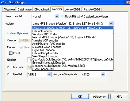Go to the CD-Laufwerk tab
The image size is (130, 101).
coord(42,9)
